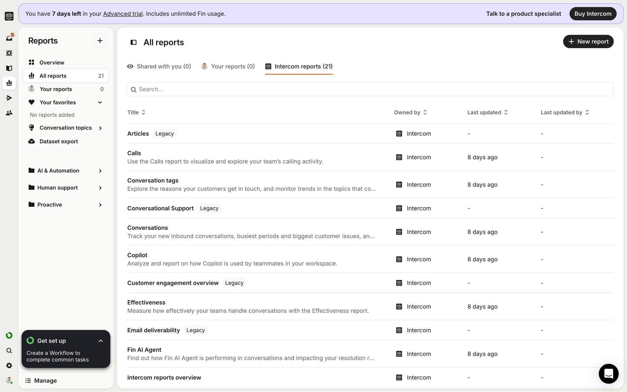Image resolution: width=627 pixels, height=392 pixels.
Task: Open the Settings gear icon
Action: point(9,366)
